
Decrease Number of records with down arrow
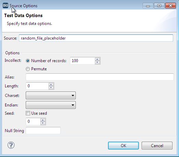click(x=97, y=62)
